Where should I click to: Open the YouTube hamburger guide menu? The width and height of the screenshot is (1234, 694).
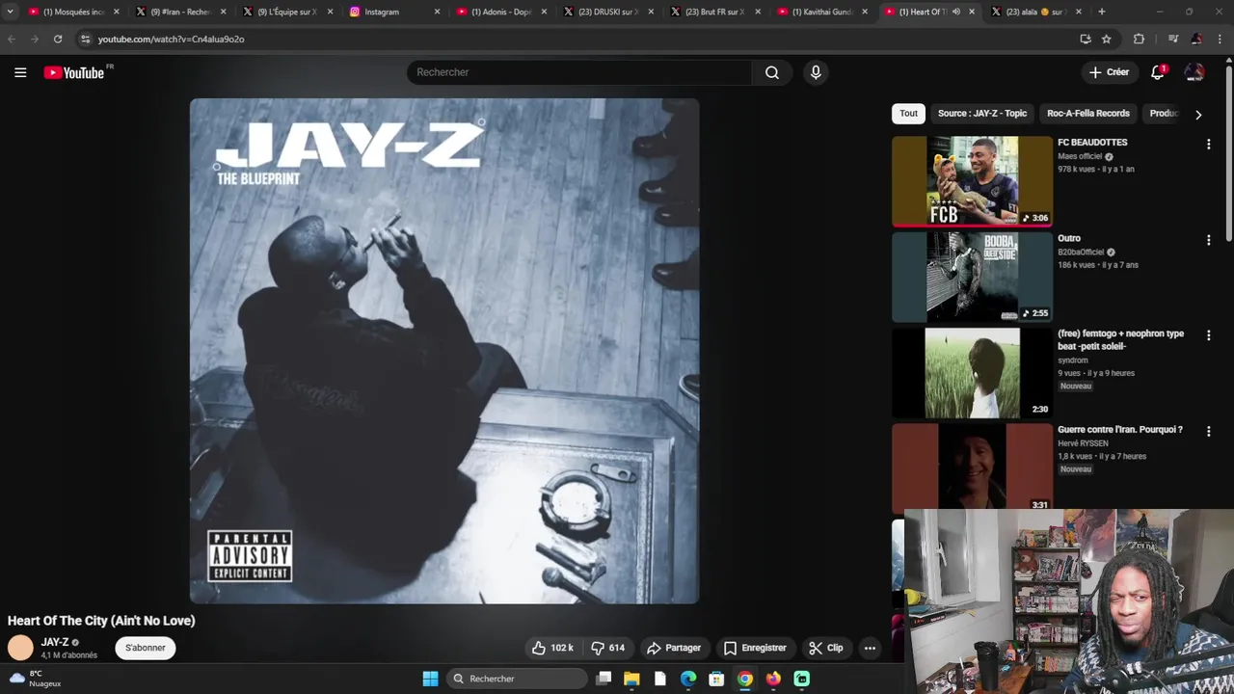20,72
